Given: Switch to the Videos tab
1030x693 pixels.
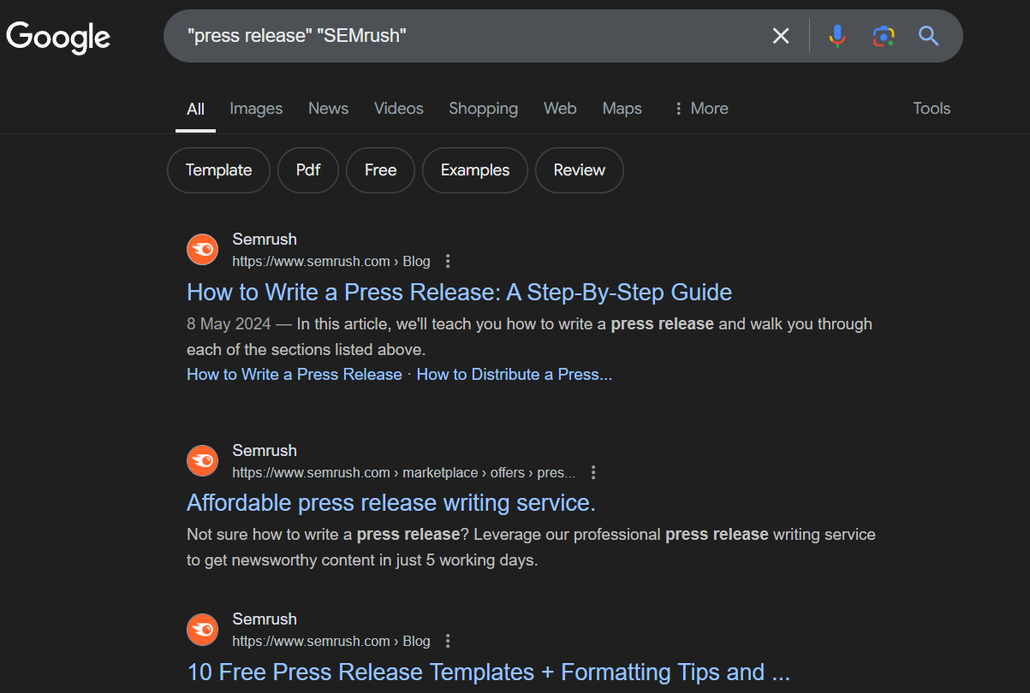Looking at the screenshot, I should (399, 109).
